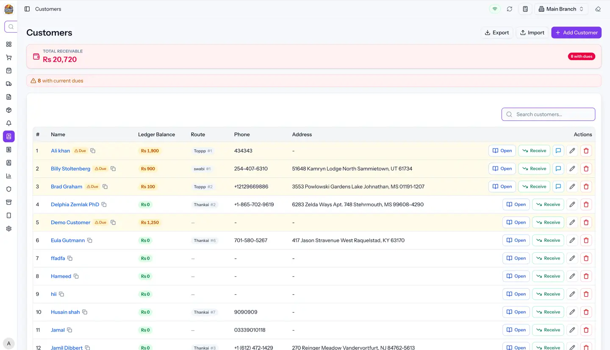Viewport: 610px width, 350px height.
Task: Click the Rs 1,250 balance badge
Action: [150, 222]
